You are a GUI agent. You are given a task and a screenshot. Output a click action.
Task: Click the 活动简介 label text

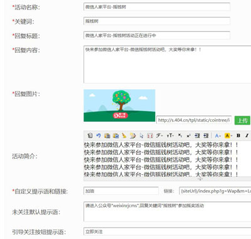(x=24, y=156)
